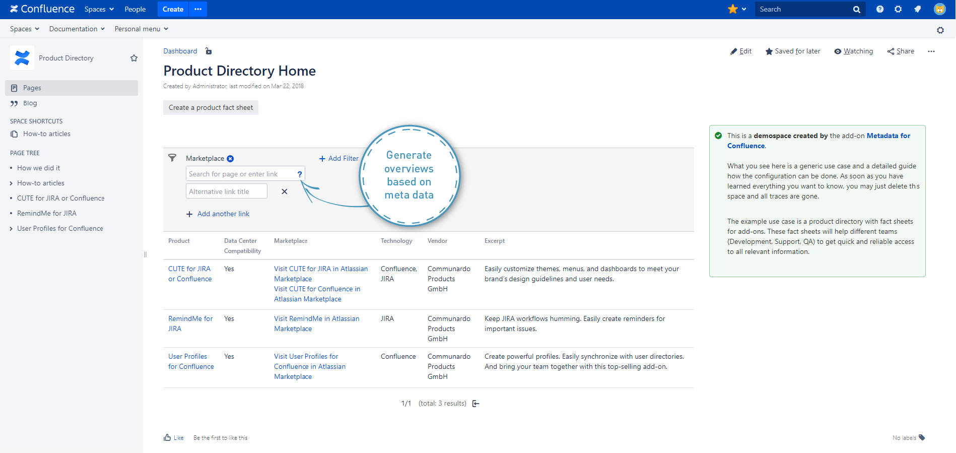956x453 pixels.
Task: Click the No labels text
Action: coord(904,438)
